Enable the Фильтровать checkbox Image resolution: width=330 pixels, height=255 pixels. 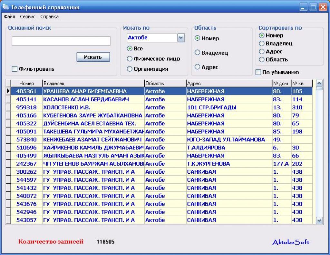[x=15, y=69]
